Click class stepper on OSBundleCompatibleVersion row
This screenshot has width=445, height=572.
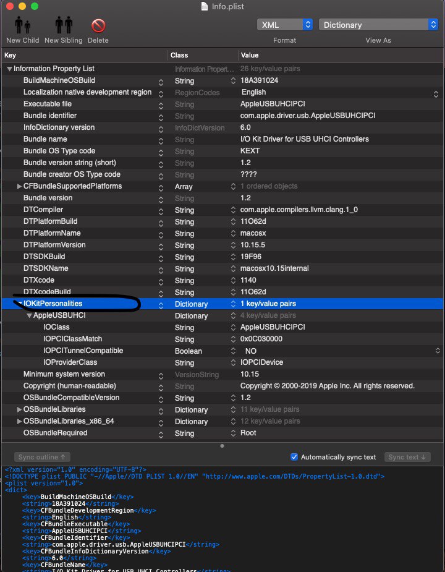tap(234, 398)
